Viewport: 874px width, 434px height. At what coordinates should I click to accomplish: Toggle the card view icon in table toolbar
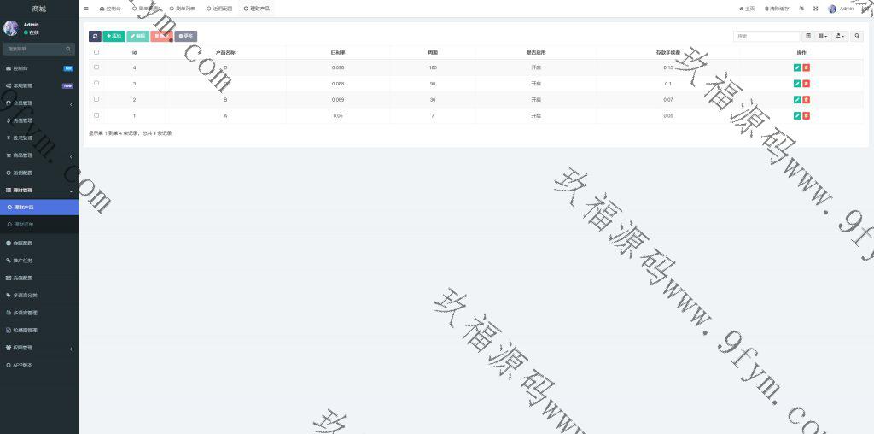point(808,37)
